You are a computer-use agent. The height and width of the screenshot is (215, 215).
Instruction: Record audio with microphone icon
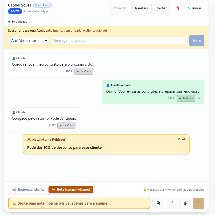(x=185, y=203)
